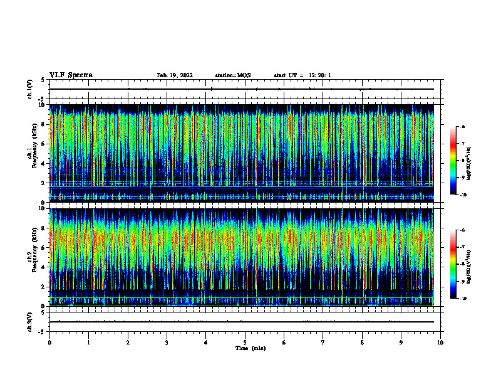Click the "Time (min)" axis title
The width and height of the screenshot is (496, 384).
[251, 348]
